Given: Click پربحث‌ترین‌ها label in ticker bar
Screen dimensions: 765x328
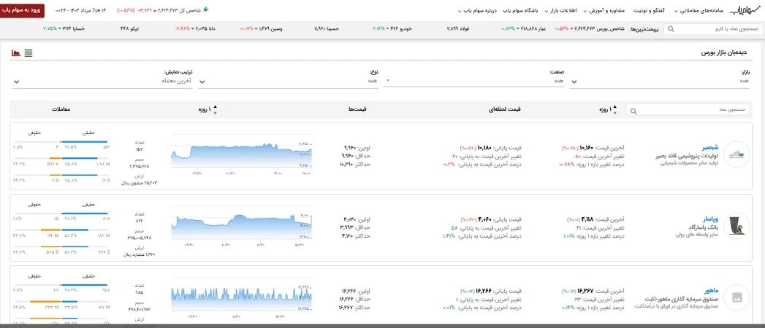Looking at the screenshot, I should click(x=644, y=29).
